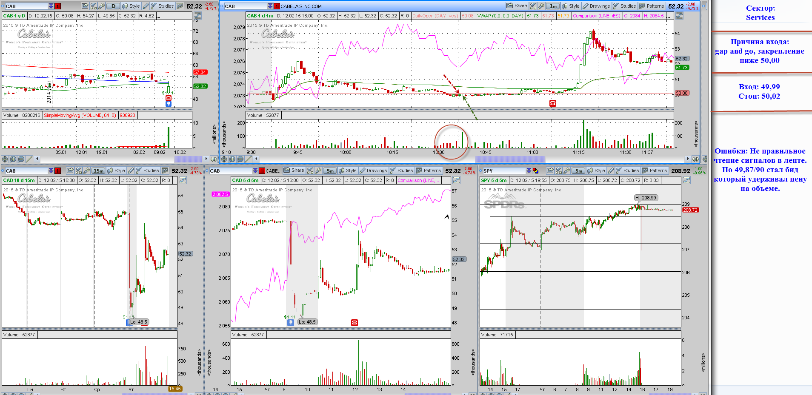Click the VWAP (0.0, 0.0, DAY) study label
812x395 pixels.
(x=500, y=16)
